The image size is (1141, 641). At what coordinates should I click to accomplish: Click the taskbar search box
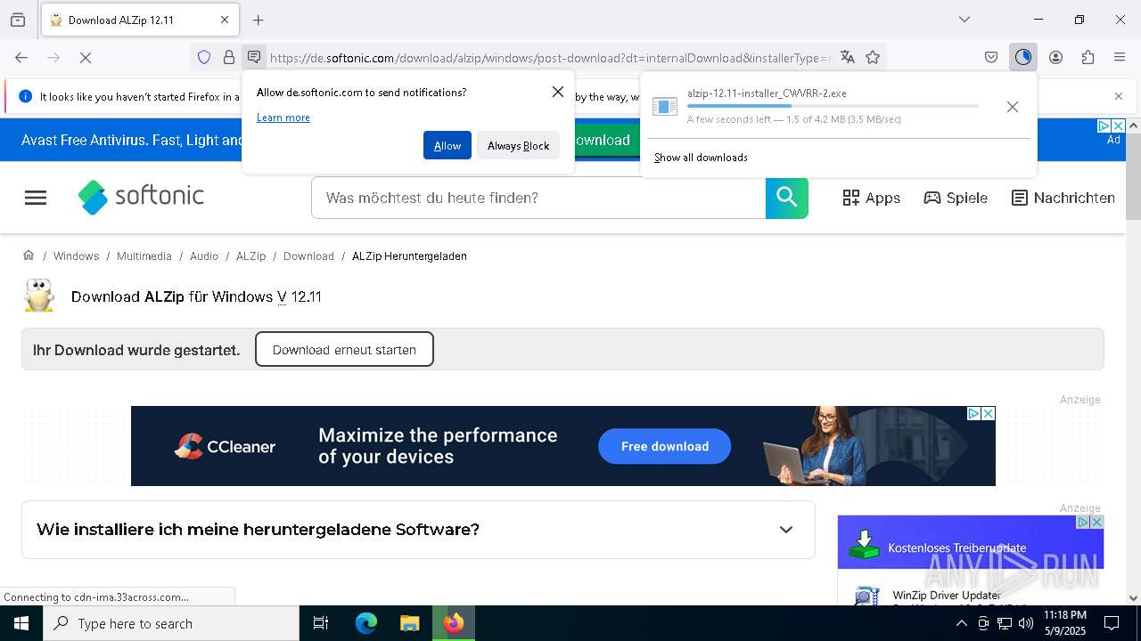pos(171,623)
